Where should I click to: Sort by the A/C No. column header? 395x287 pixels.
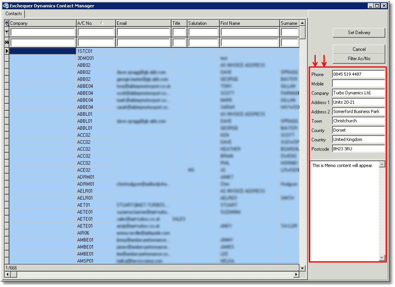coord(96,23)
